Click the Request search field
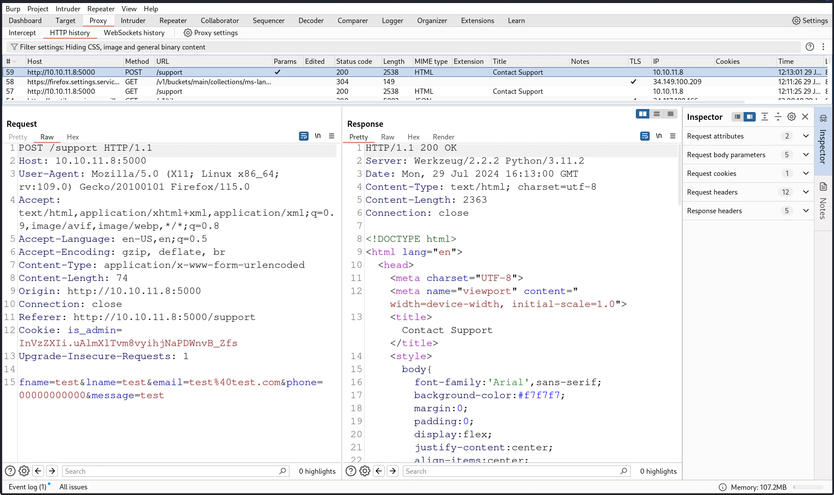This screenshot has height=495, width=834. tap(176, 471)
